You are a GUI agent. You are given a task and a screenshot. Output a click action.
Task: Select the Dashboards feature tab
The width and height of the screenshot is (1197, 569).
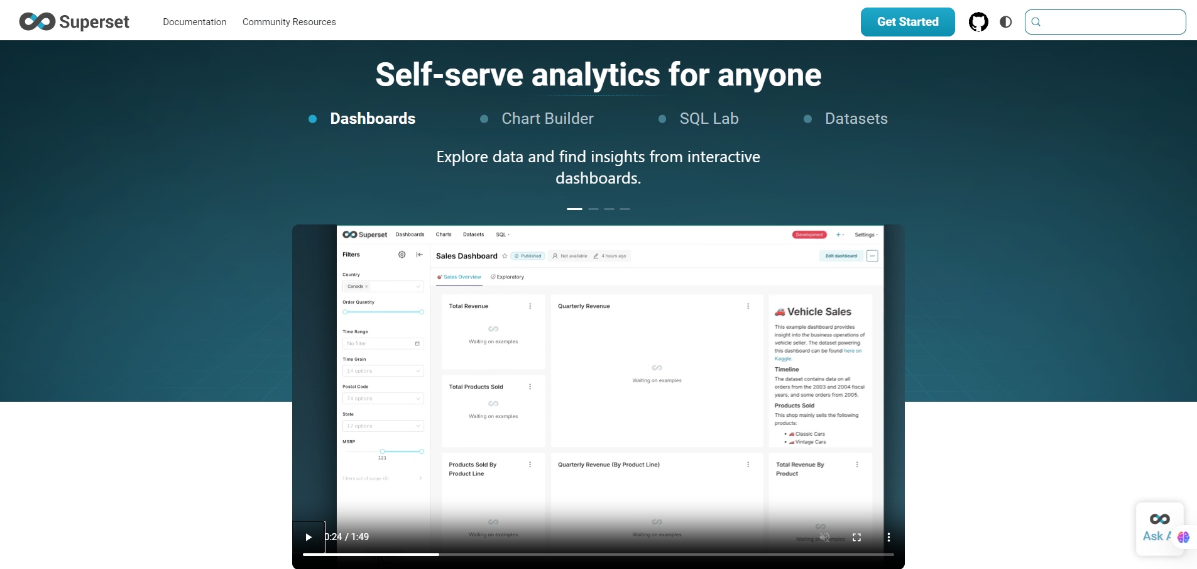[x=373, y=119]
